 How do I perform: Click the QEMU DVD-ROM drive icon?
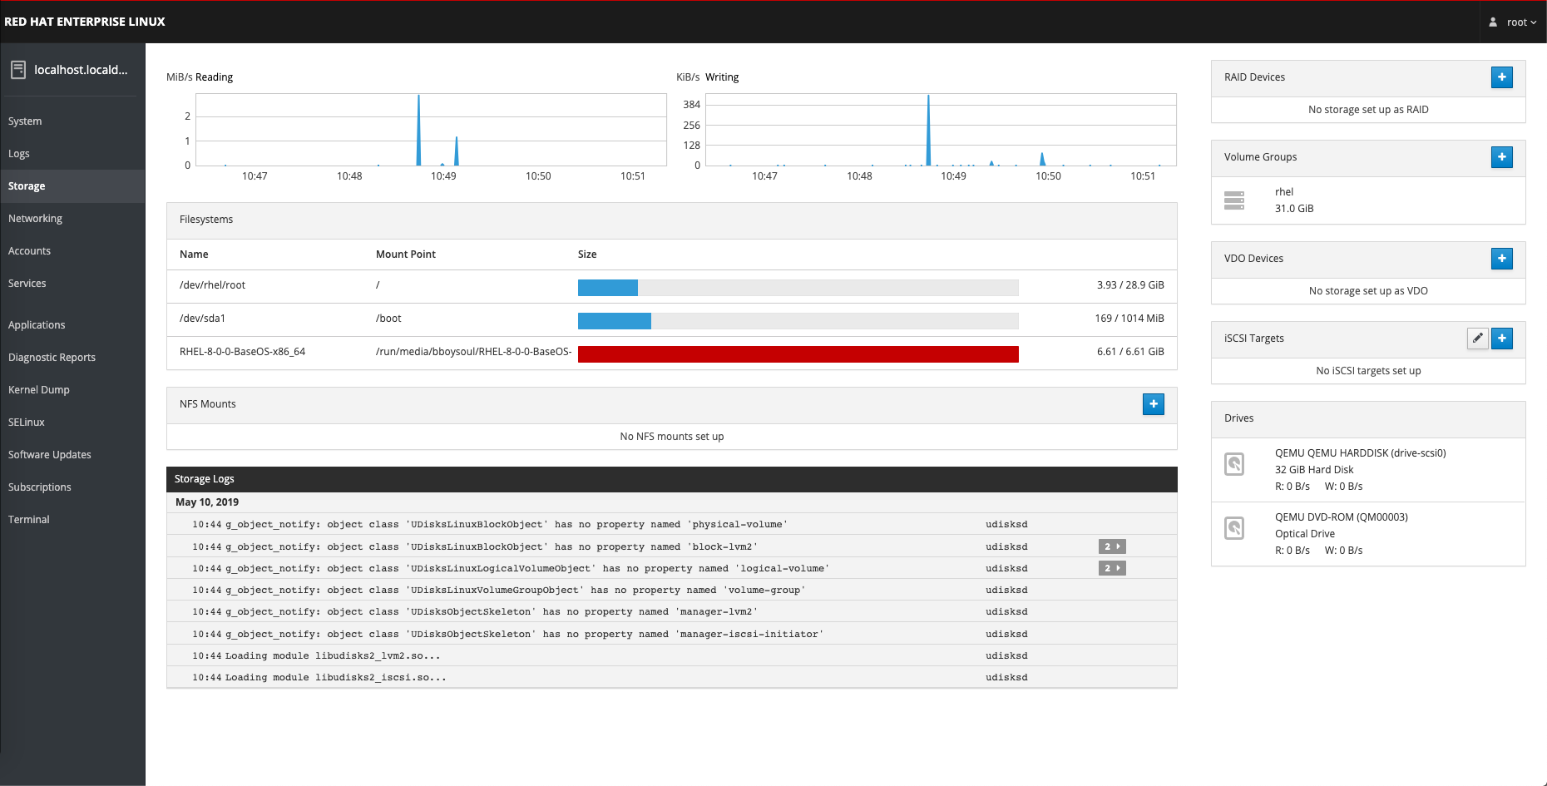pyautogui.click(x=1234, y=528)
